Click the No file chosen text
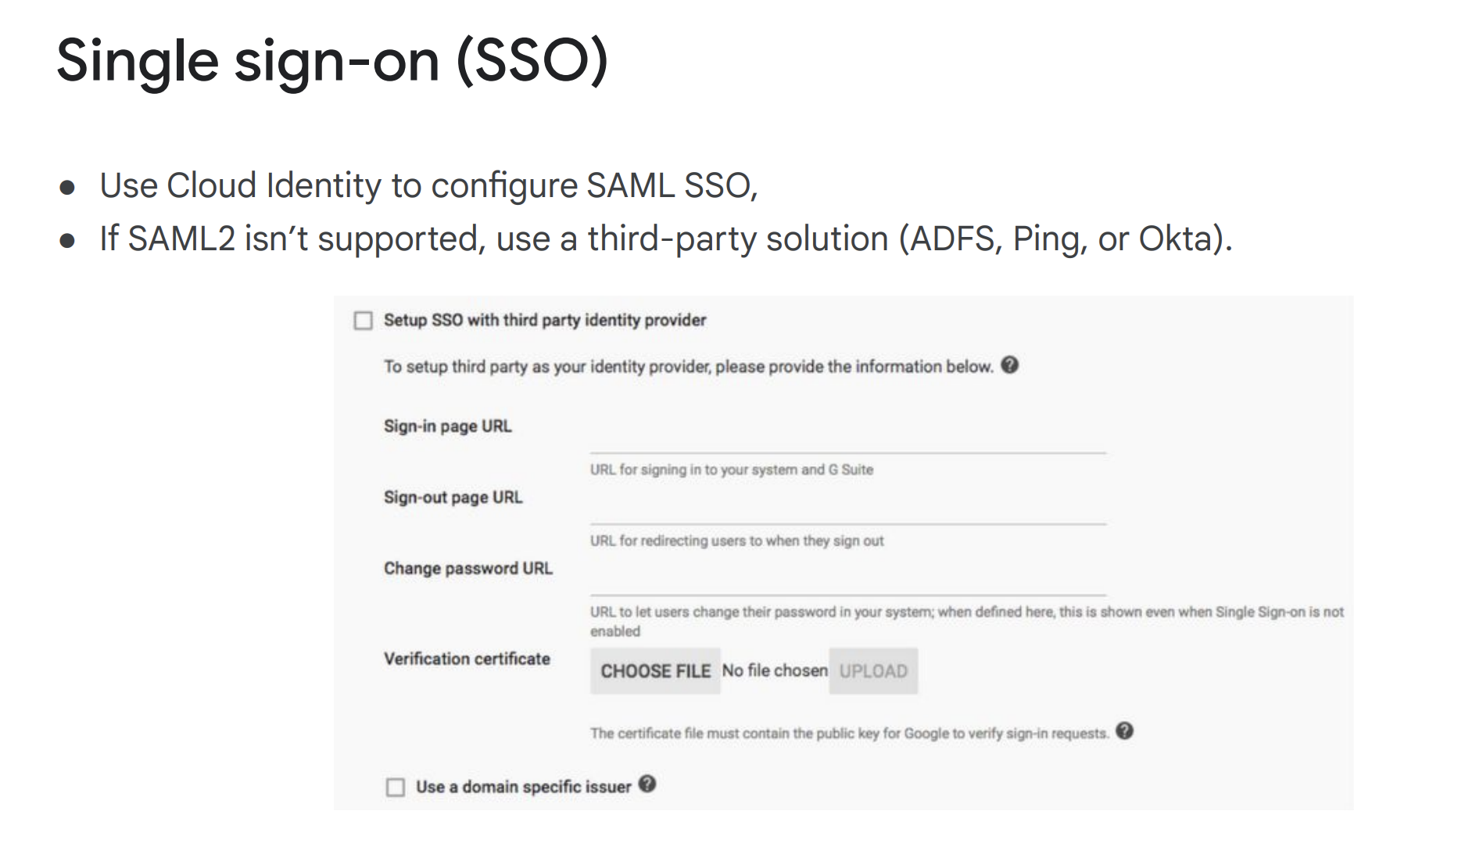 pyautogui.click(x=774, y=671)
